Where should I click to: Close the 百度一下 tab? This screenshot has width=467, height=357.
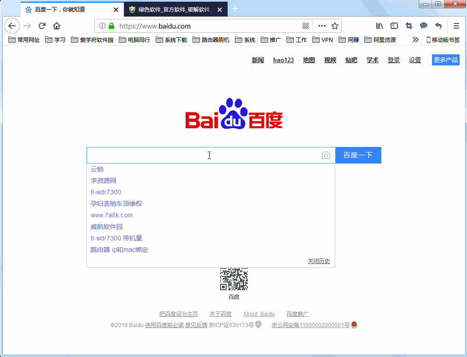coord(116,10)
